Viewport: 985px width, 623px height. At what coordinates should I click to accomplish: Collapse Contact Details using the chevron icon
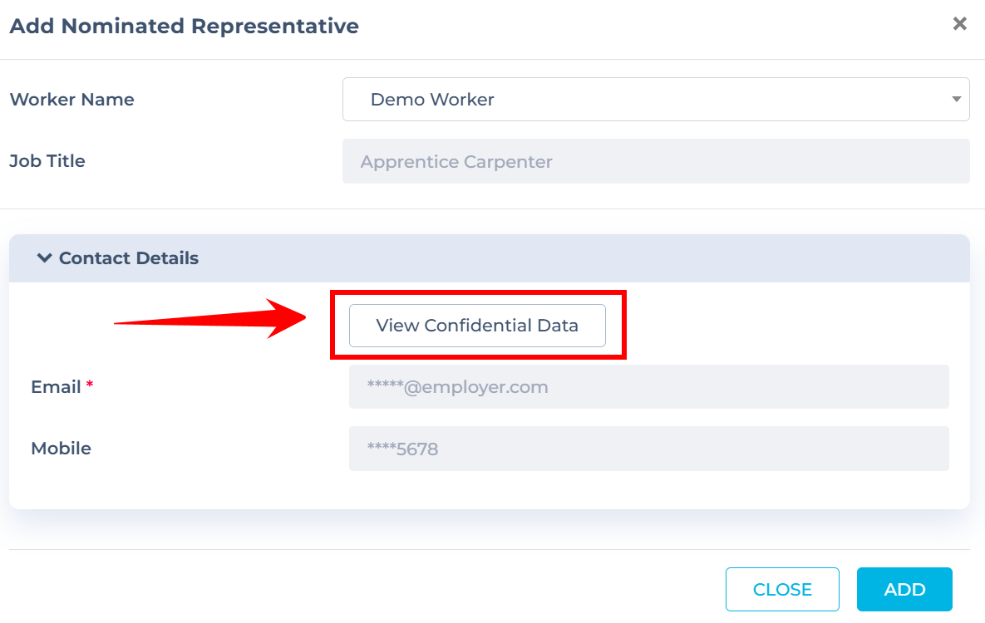coord(44,258)
